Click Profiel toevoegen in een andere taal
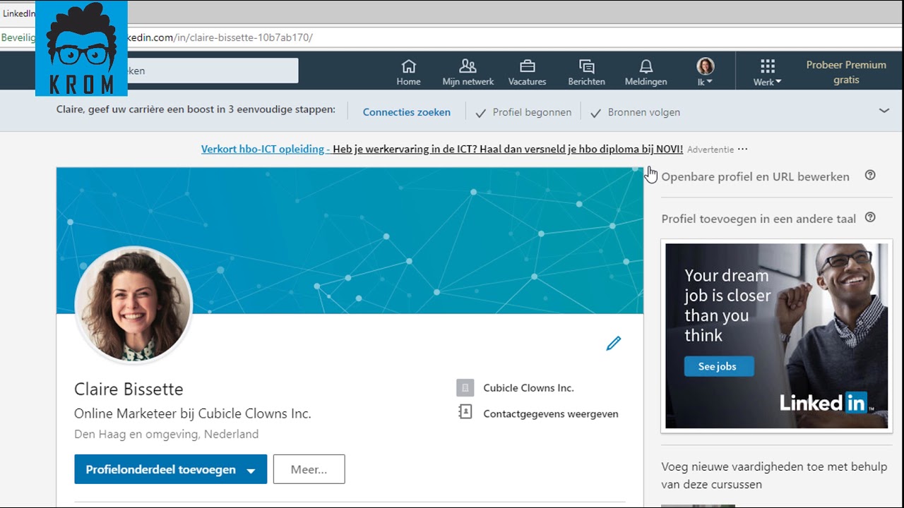 coord(759,219)
